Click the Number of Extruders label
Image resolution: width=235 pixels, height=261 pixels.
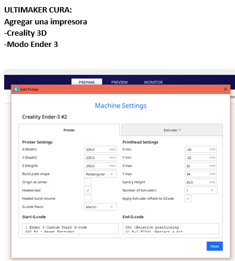pos(139,190)
